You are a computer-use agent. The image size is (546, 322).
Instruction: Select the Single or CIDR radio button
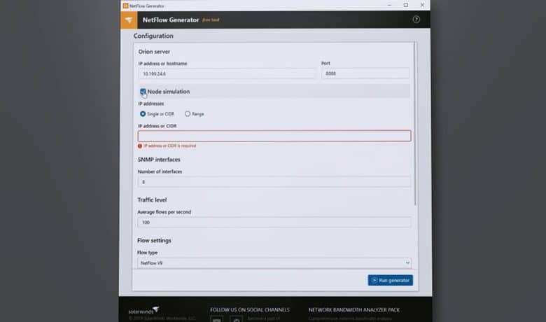pos(143,114)
